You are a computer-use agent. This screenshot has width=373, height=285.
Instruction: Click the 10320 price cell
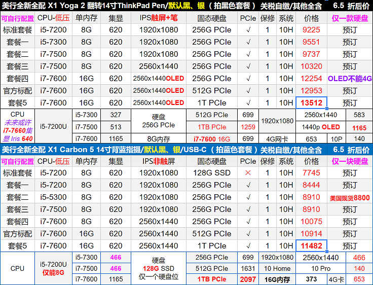[x=311, y=66]
